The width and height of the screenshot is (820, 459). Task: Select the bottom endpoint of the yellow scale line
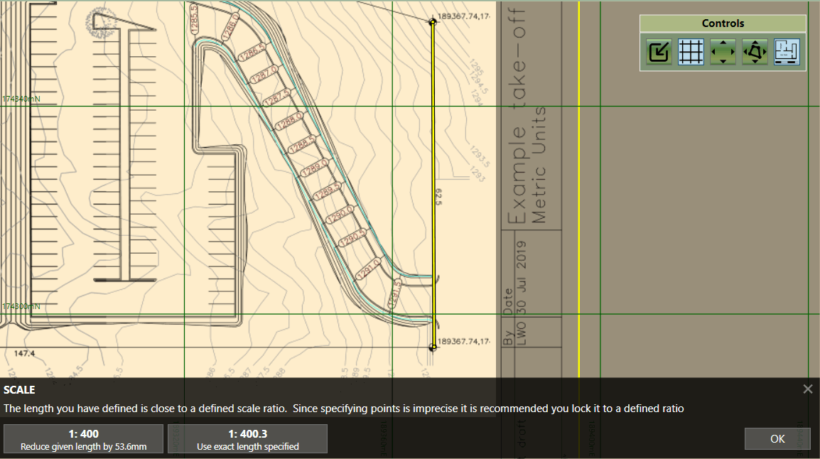pyautogui.click(x=433, y=347)
